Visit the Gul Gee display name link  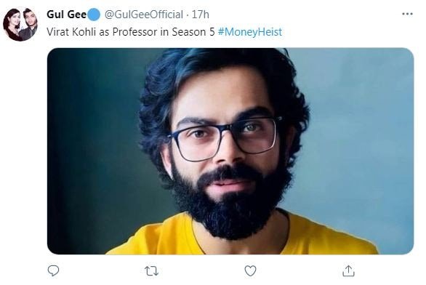[x=67, y=15]
